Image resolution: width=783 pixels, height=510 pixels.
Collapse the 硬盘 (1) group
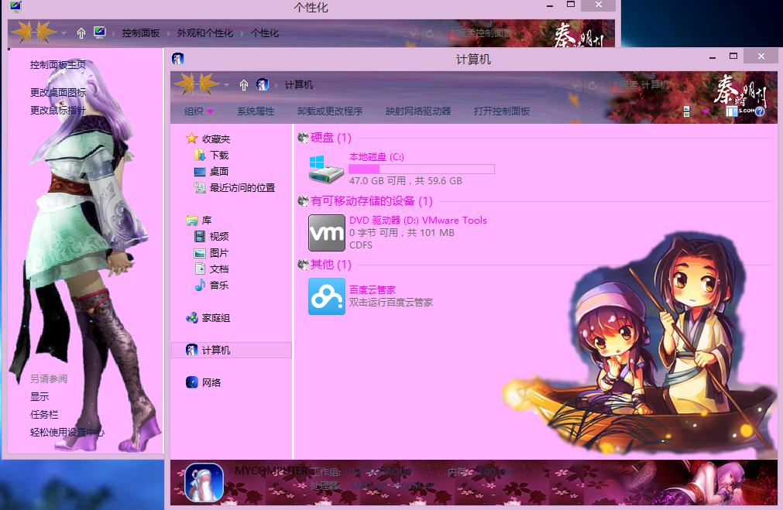[304, 137]
